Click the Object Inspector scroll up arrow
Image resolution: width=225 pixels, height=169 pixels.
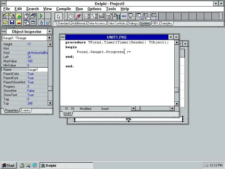(50, 44)
